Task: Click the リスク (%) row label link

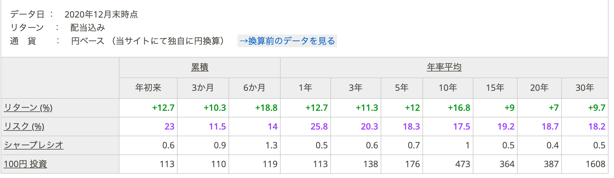Action: pyautogui.click(x=24, y=127)
